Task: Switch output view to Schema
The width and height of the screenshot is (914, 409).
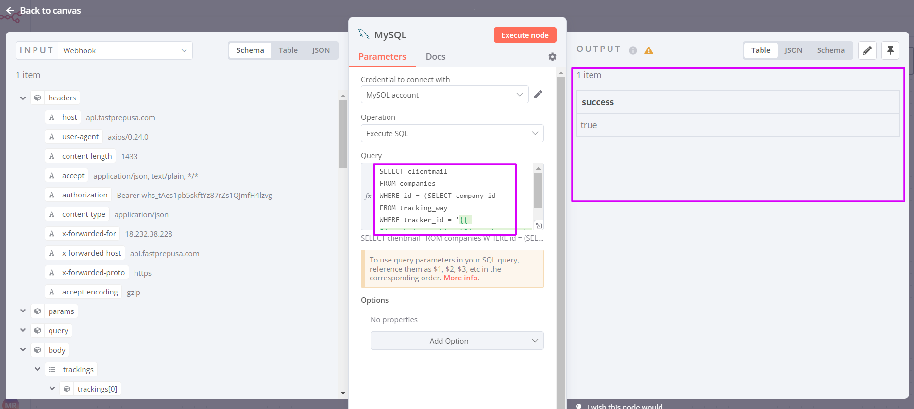Action: point(830,50)
